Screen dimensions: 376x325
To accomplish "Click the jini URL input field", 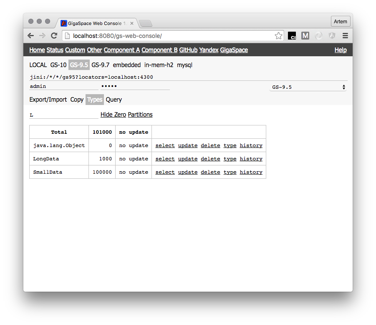I will click(188, 77).
